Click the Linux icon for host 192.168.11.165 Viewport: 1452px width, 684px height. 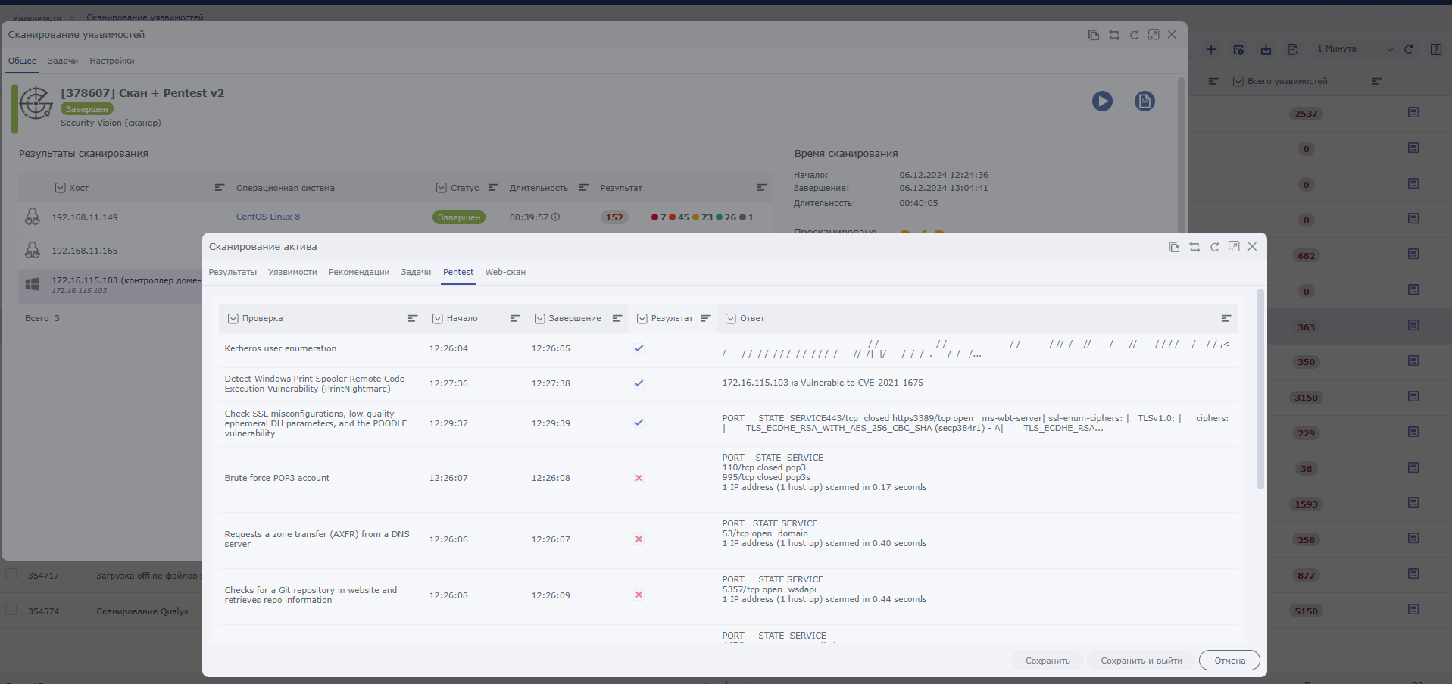(33, 251)
